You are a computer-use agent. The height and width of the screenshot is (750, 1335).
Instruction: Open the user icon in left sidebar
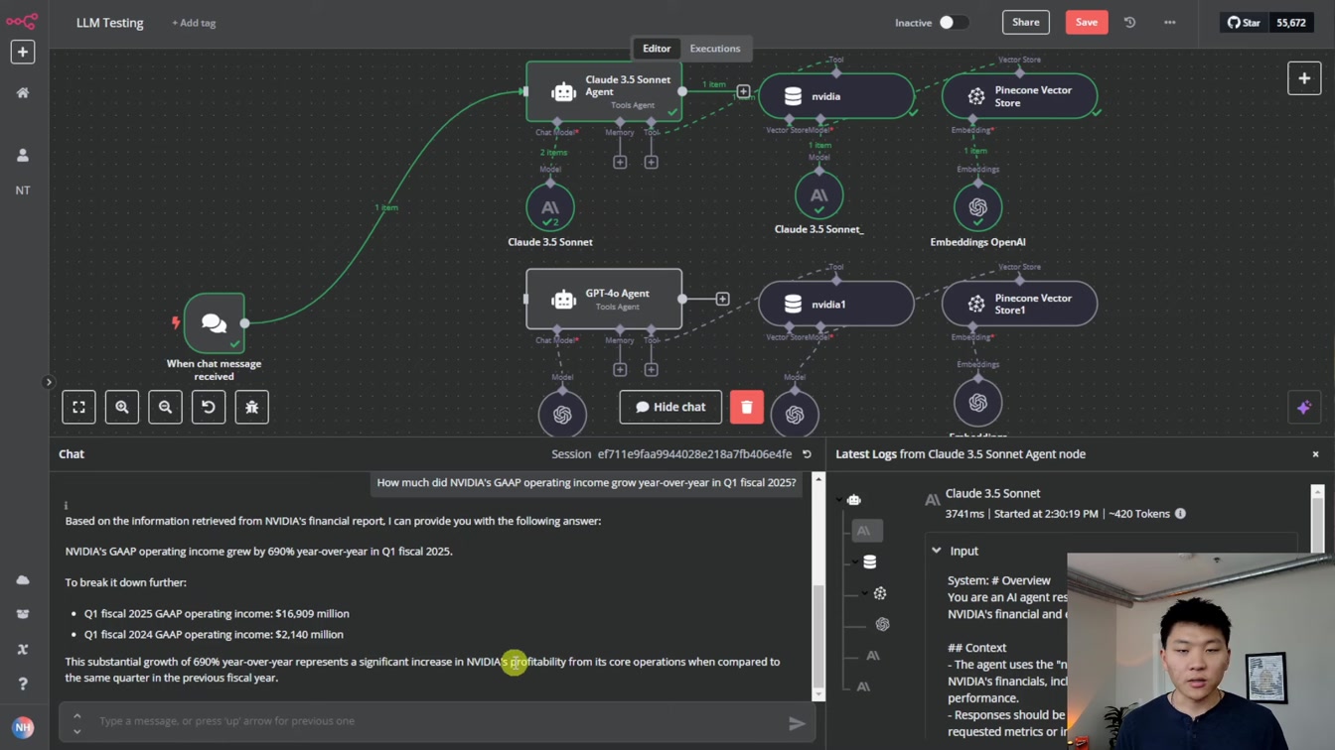click(x=23, y=155)
